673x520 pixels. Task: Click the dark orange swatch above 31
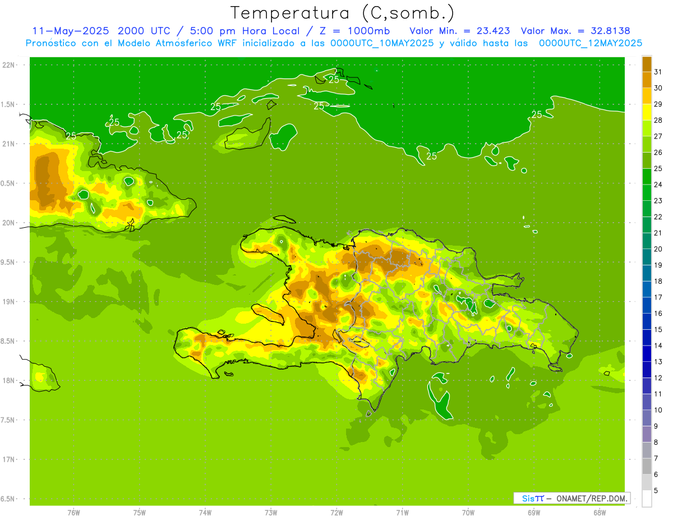[647, 64]
